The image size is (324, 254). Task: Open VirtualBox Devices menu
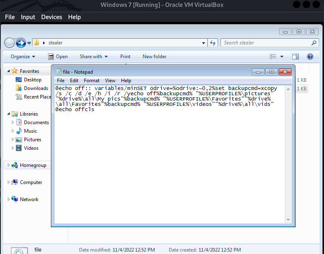[51, 17]
